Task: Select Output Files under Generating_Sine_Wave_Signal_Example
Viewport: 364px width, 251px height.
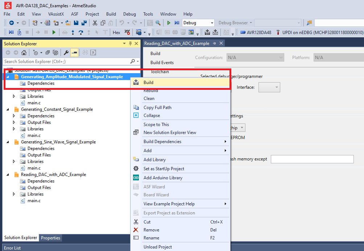Action: click(39, 155)
